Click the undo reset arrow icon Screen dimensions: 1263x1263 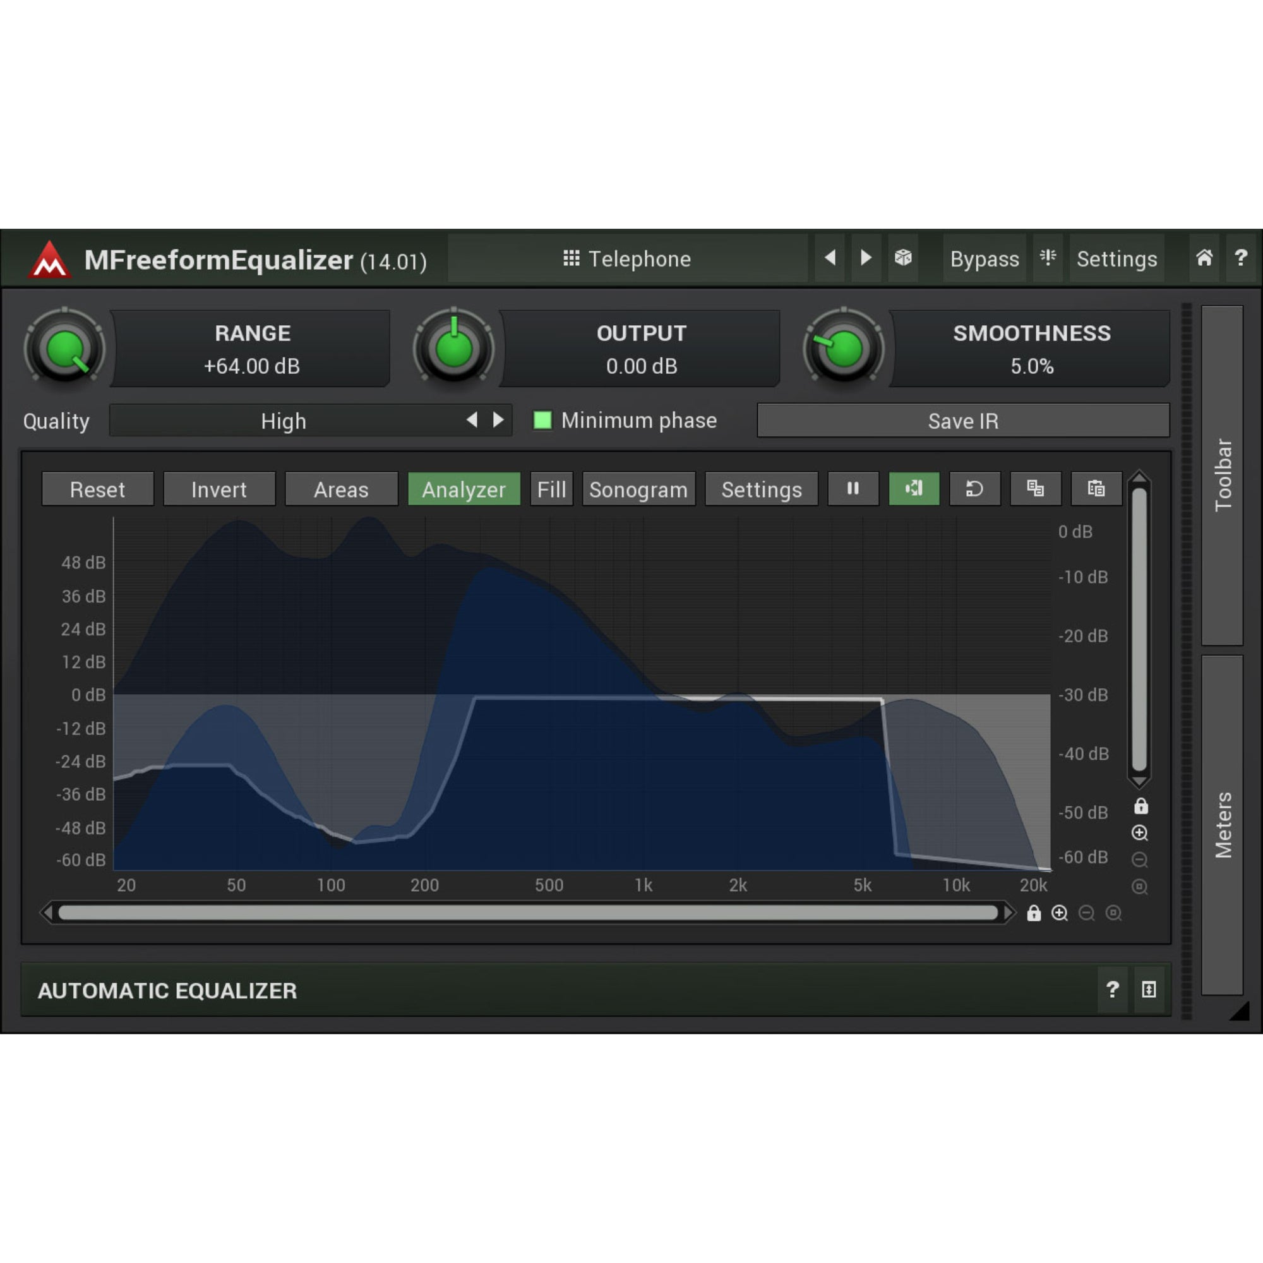click(x=974, y=489)
